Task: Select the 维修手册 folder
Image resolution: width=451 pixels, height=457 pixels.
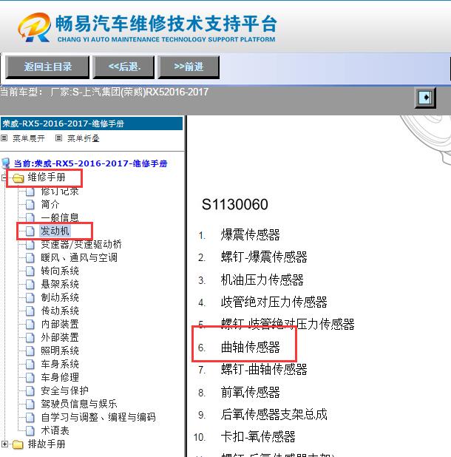Action: 47,177
